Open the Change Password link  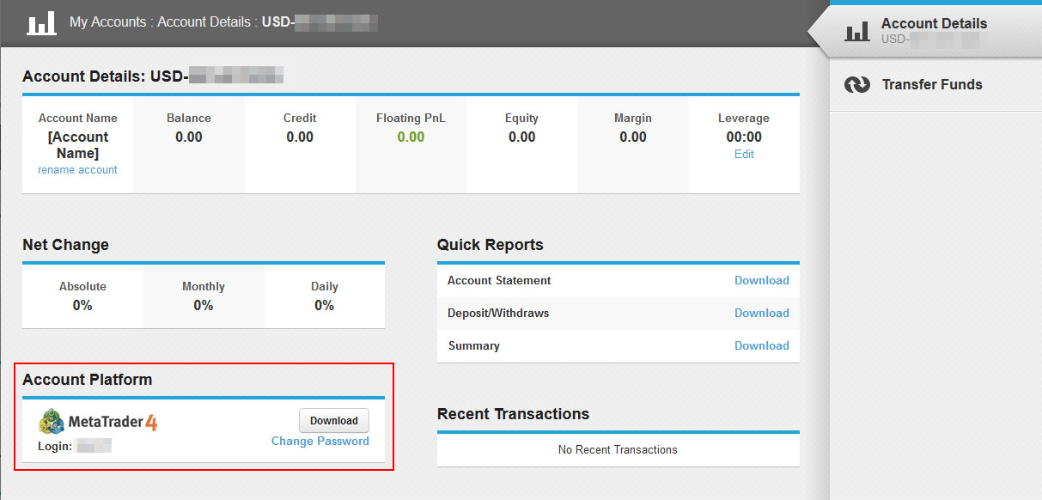[x=320, y=442]
